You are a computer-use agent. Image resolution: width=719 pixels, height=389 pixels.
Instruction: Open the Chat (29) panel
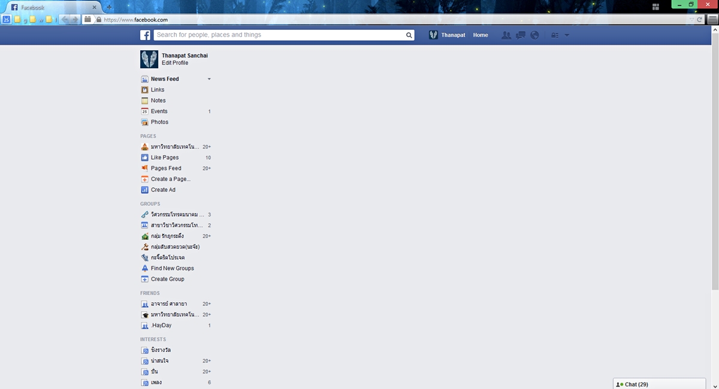[659, 384]
